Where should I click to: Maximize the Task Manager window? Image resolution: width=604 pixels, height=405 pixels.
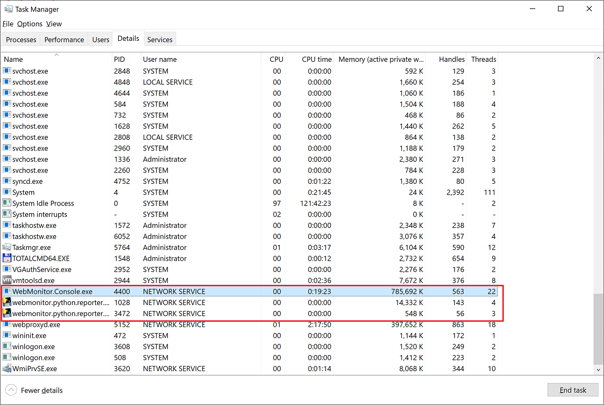point(561,9)
